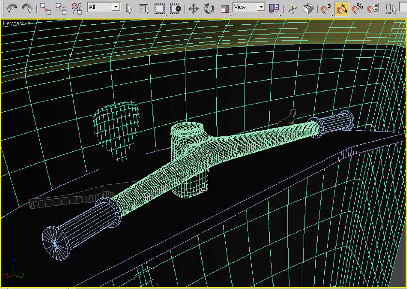Activate the Select and Link tool
The image size is (407, 289).
pos(46,9)
